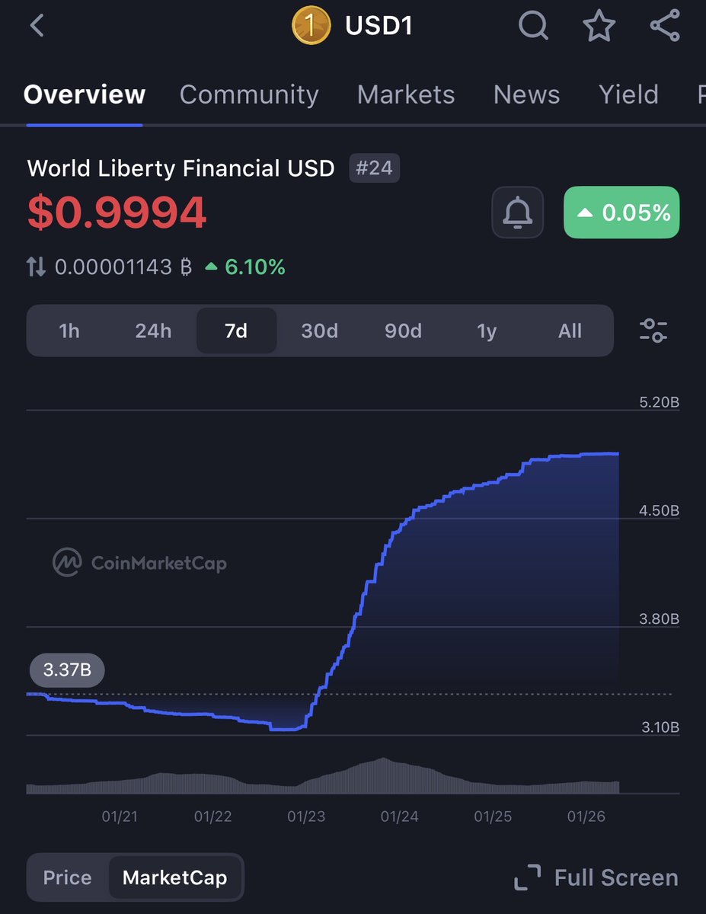Switch to the Markets tab
This screenshot has height=914, width=706.
(406, 94)
